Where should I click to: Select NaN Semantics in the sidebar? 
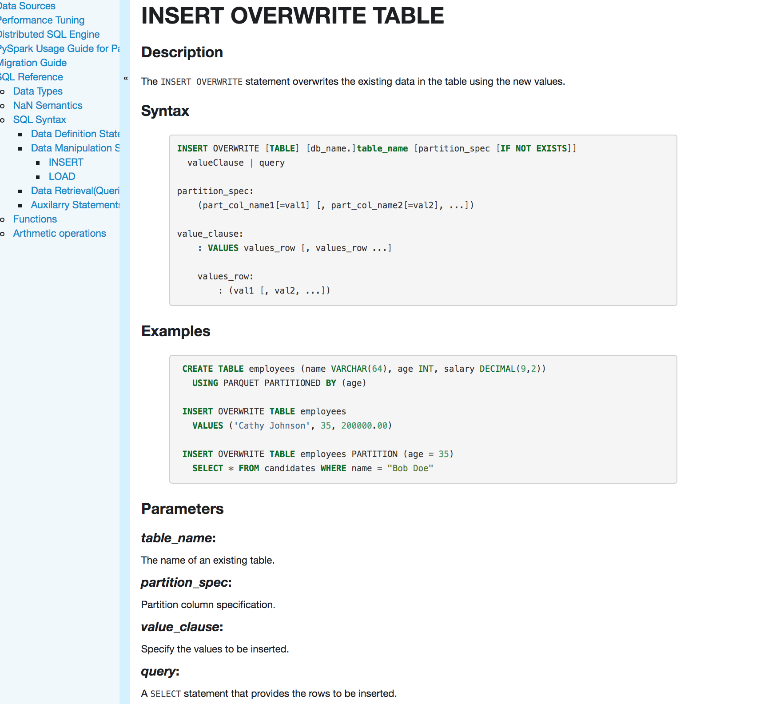tap(48, 105)
